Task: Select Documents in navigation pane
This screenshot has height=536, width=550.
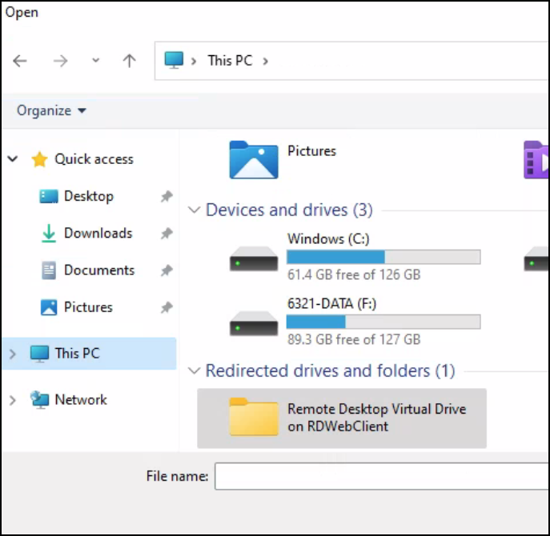Action: click(x=98, y=270)
